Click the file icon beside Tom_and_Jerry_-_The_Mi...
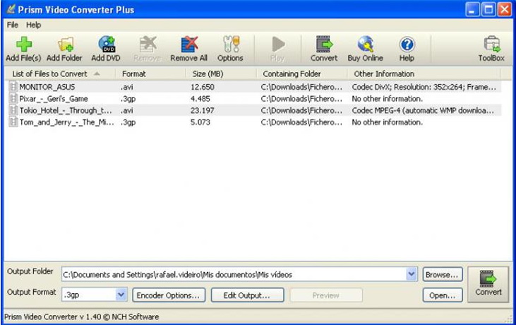Image resolution: width=516 pixels, height=325 pixels. [x=13, y=122]
